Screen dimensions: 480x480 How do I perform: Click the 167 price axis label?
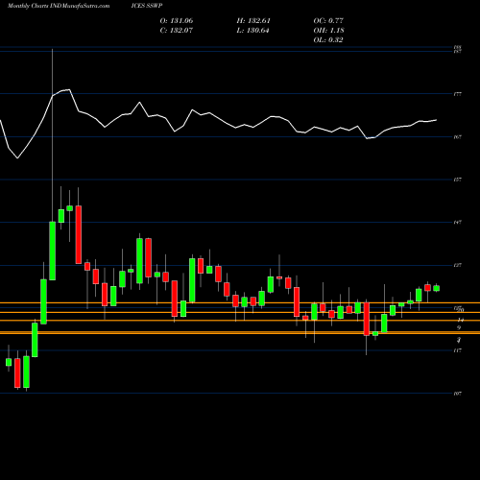tap(458, 137)
